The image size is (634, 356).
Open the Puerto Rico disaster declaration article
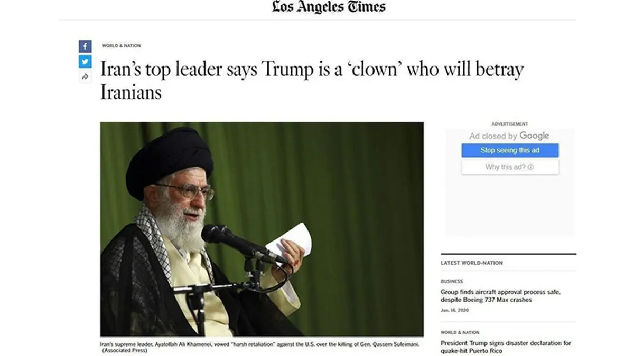click(x=506, y=347)
